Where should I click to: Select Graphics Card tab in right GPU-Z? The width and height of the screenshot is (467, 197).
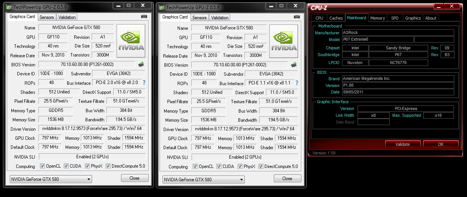(175, 17)
